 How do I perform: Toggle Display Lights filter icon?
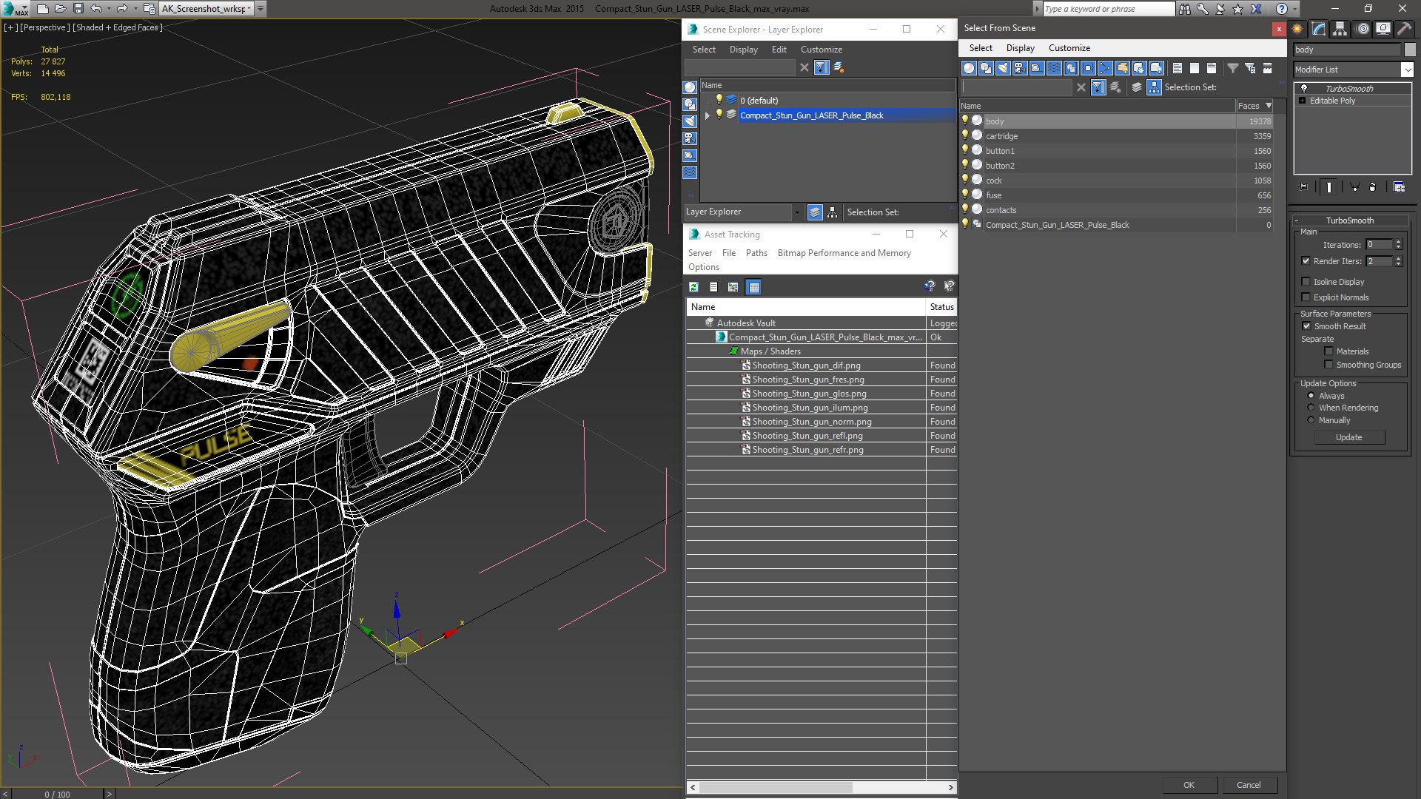[x=1002, y=68]
